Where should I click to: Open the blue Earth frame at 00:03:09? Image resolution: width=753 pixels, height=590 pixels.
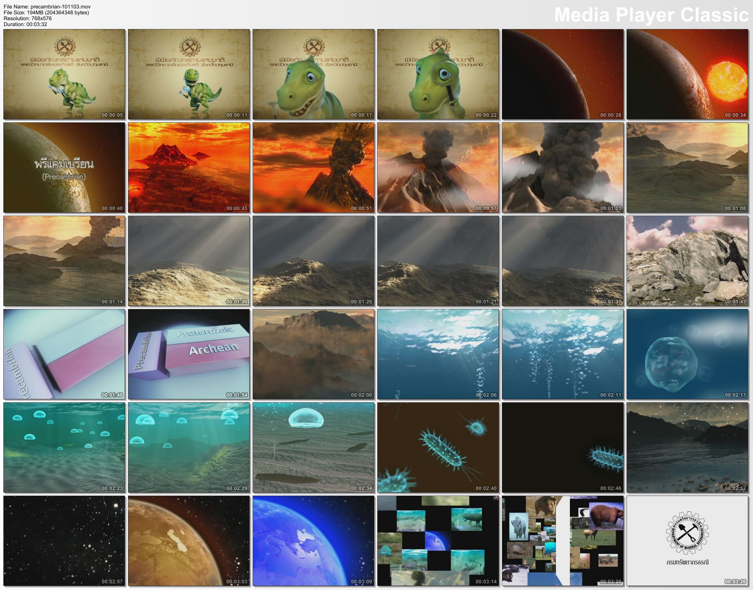point(314,541)
